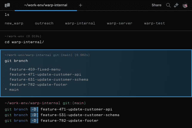192x128 pixels.
Task: Open search with the magnifier icon
Action: click(168, 5)
